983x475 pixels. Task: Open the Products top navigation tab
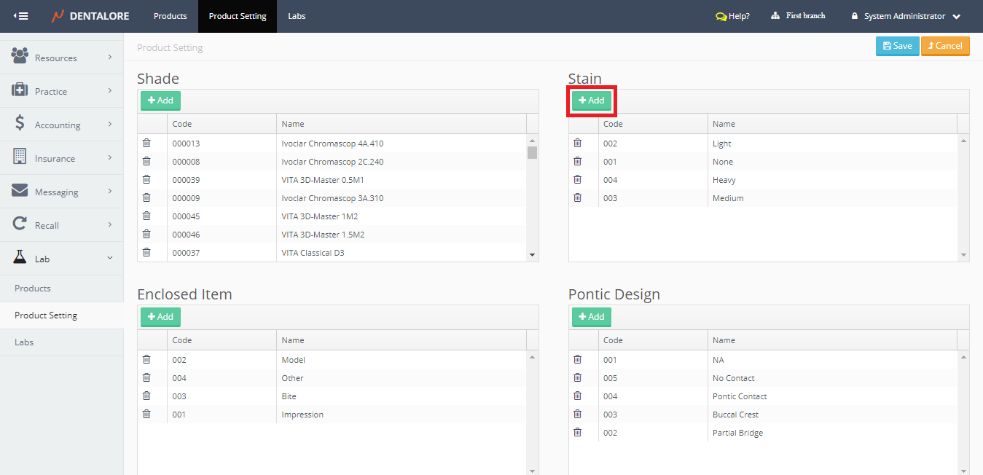[x=170, y=16]
